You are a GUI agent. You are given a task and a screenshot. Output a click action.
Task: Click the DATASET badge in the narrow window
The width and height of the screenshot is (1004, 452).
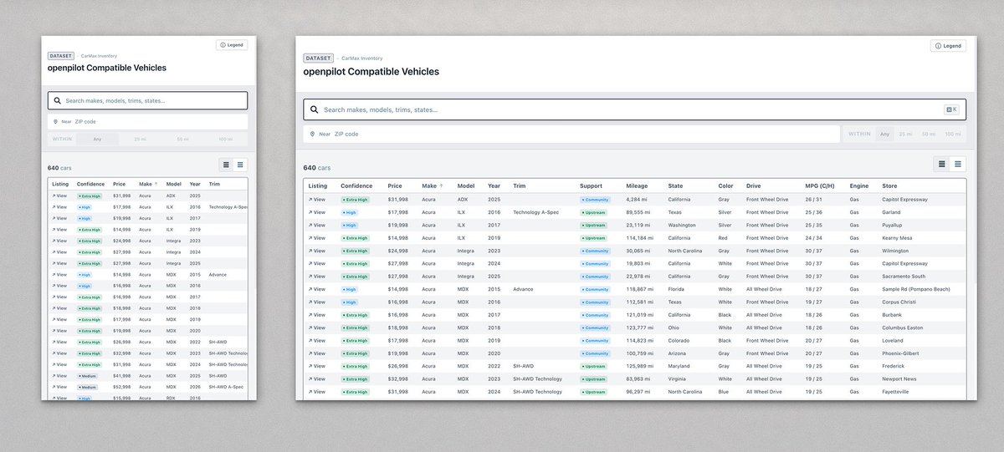point(61,56)
